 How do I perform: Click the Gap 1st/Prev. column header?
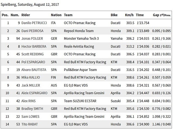point(162,15)
